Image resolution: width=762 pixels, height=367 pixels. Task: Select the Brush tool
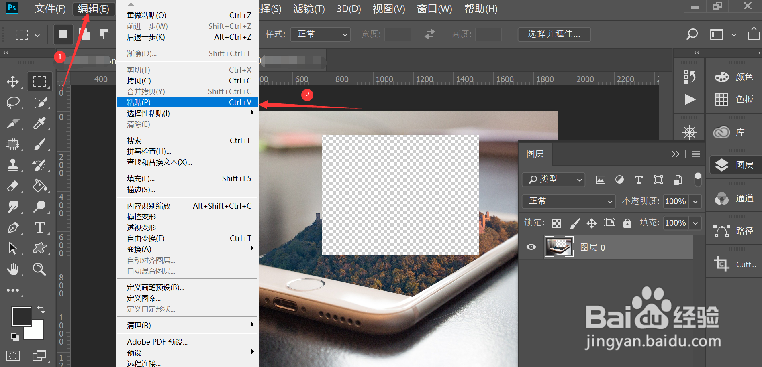[39, 144]
